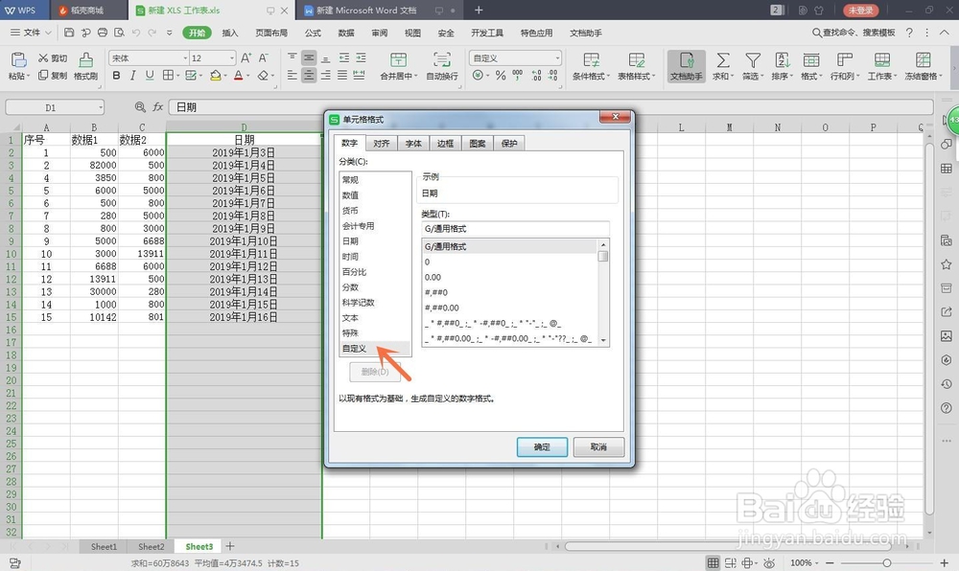Open the Worksheet (工作表) tool
959x571 pixels.
pyautogui.click(x=882, y=66)
